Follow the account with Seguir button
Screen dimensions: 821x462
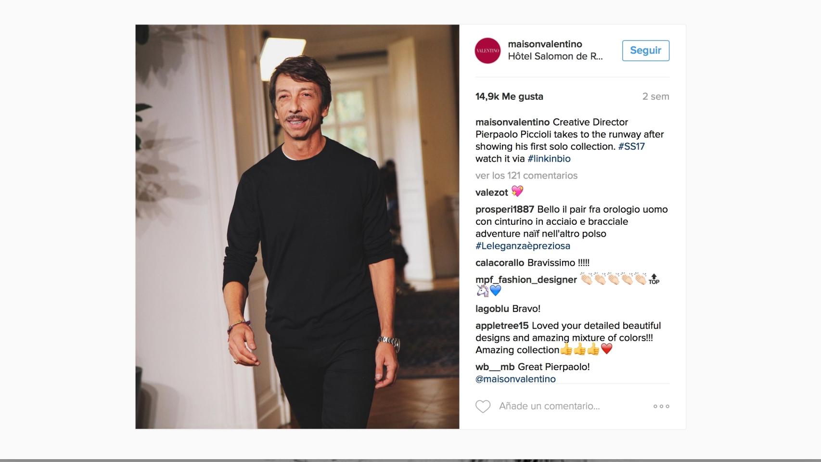click(645, 51)
